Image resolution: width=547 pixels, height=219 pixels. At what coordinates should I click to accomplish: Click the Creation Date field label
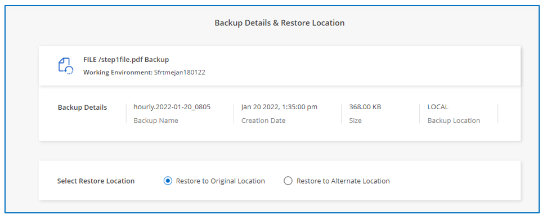tap(263, 120)
